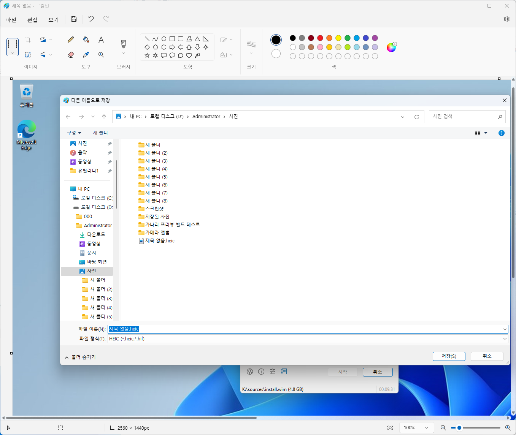Click the Refresh icon in address bar
The width and height of the screenshot is (516, 435).
[x=417, y=117]
